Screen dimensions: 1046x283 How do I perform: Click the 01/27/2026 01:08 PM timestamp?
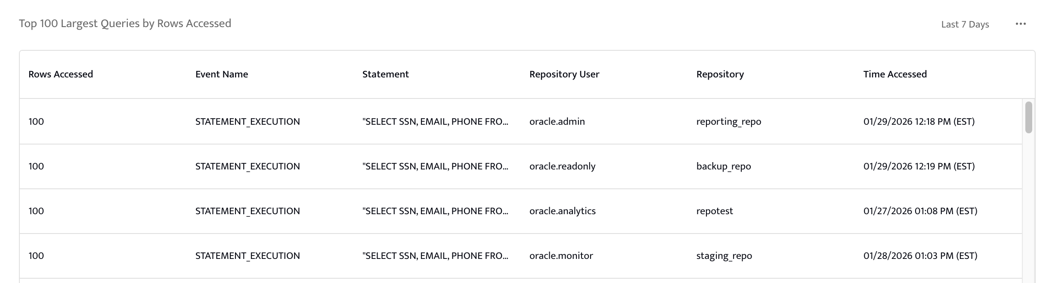click(x=920, y=211)
